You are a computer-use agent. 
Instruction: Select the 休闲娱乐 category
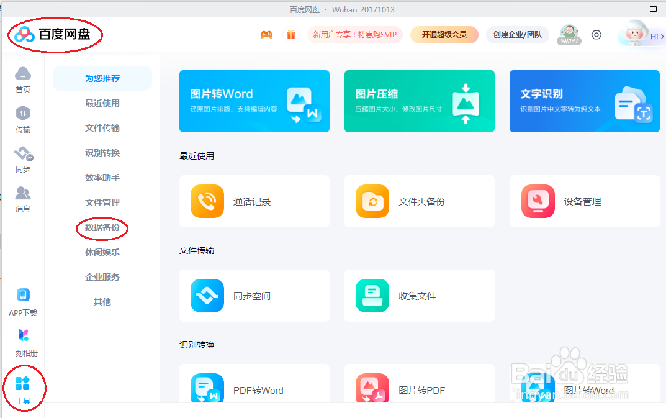click(x=102, y=252)
